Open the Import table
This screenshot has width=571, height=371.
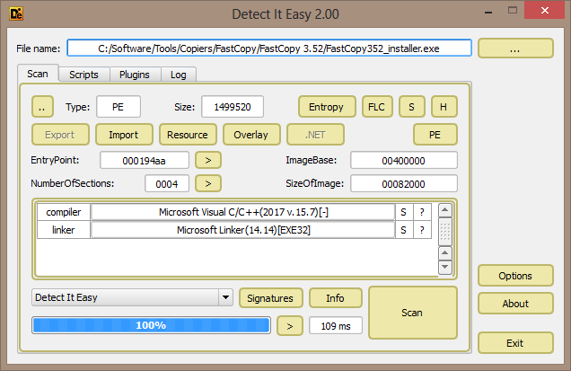tap(124, 135)
